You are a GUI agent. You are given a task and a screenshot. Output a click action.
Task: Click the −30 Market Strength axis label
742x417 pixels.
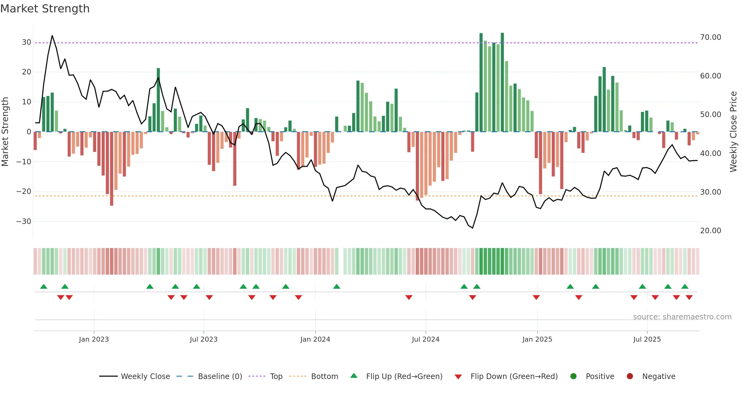(24, 221)
